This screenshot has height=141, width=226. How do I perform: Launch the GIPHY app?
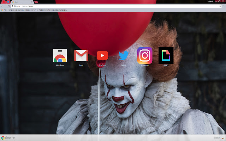pos(166,56)
